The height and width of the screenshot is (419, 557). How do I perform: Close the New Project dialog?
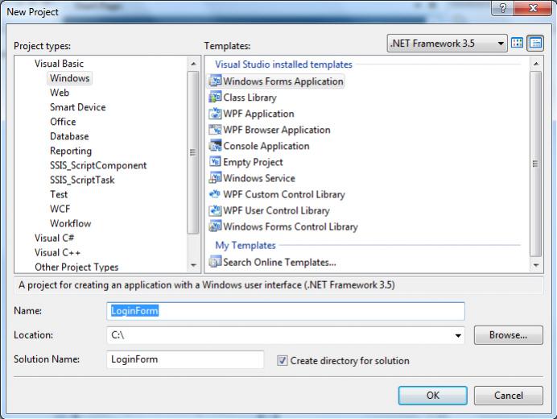[533, 8]
